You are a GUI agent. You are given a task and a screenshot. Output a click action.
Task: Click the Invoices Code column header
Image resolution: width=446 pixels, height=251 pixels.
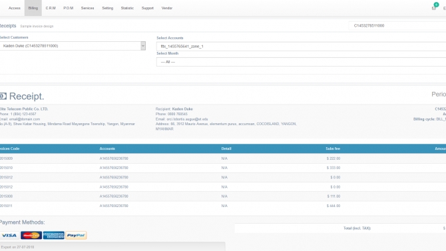(x=10, y=148)
